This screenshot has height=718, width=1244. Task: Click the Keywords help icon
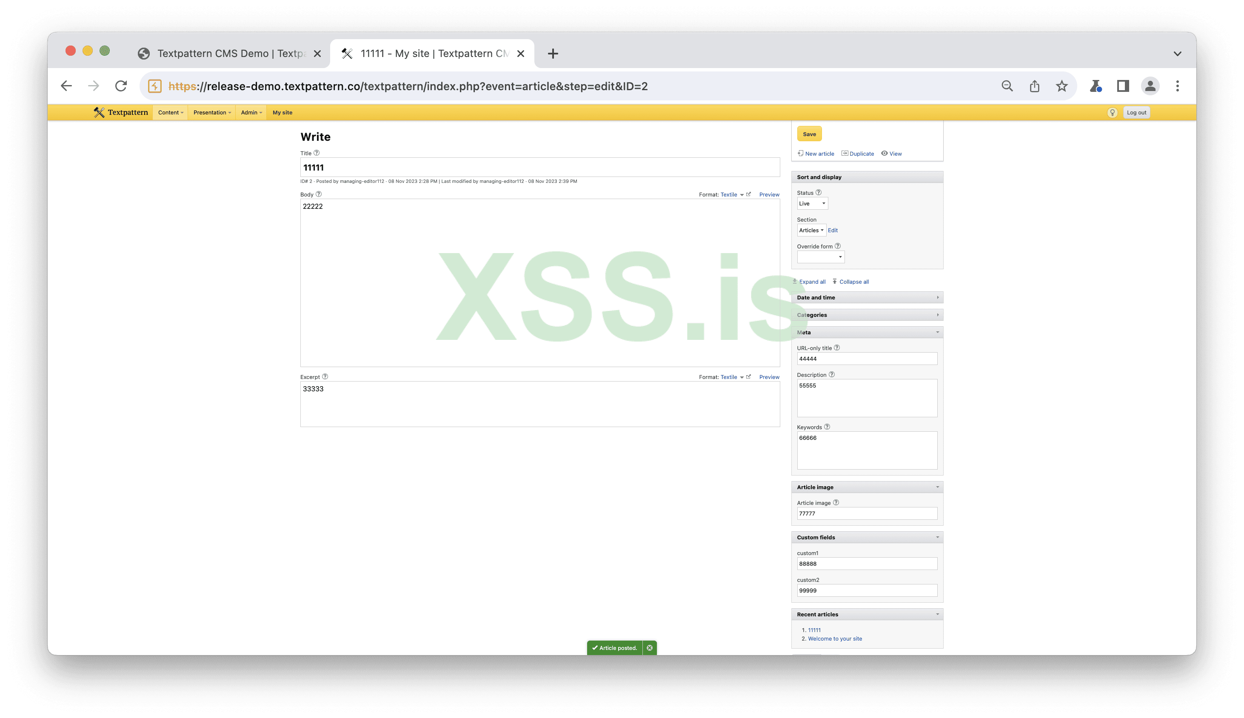[x=827, y=427]
